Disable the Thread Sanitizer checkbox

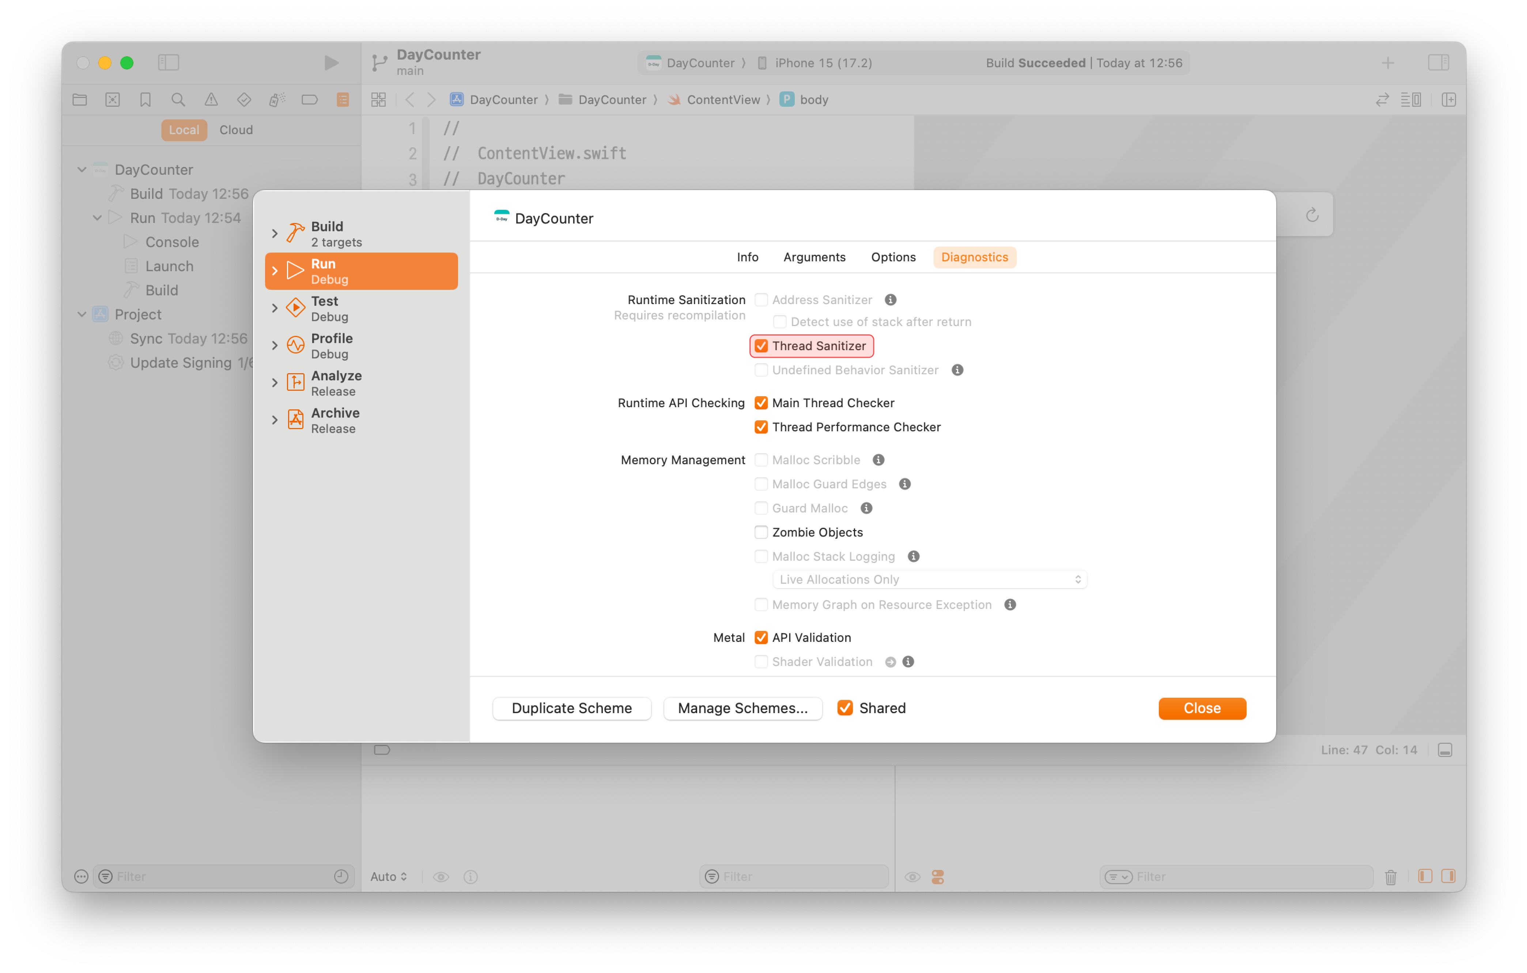[761, 346]
